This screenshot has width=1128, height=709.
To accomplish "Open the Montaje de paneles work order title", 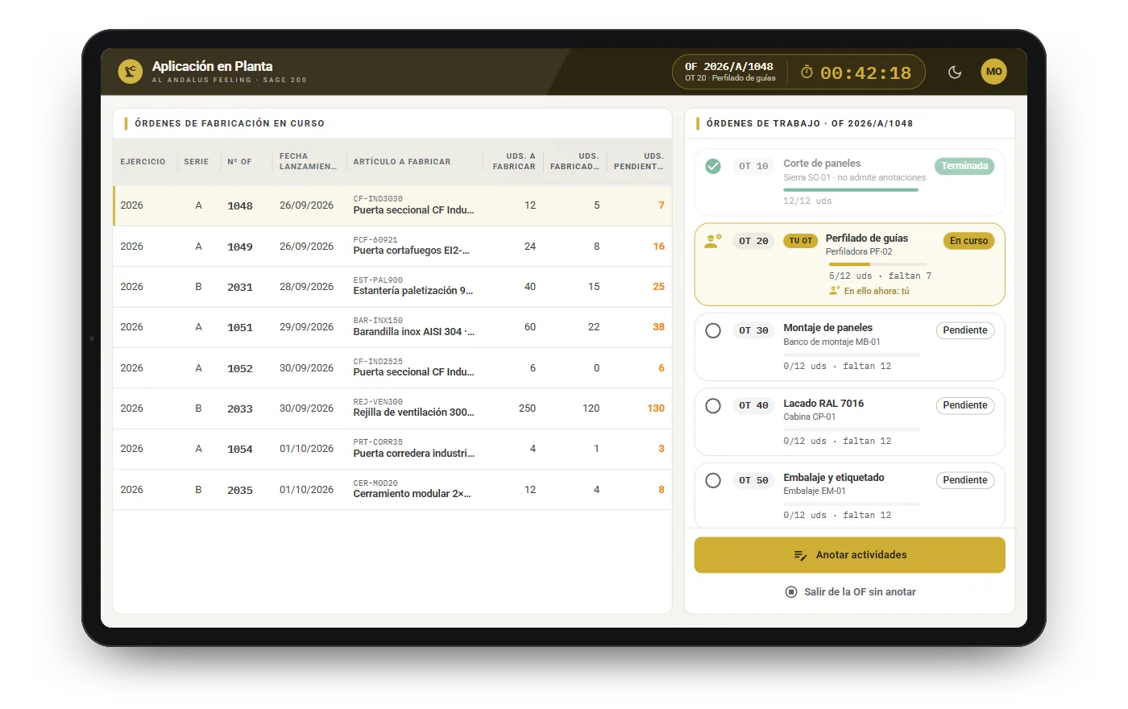I will [828, 328].
